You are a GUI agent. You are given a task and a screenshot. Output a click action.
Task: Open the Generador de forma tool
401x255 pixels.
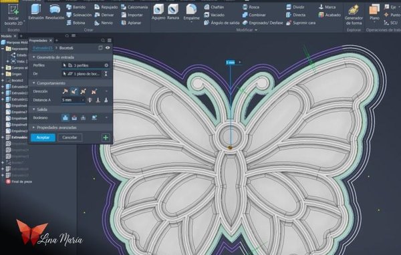pyautogui.click(x=354, y=15)
